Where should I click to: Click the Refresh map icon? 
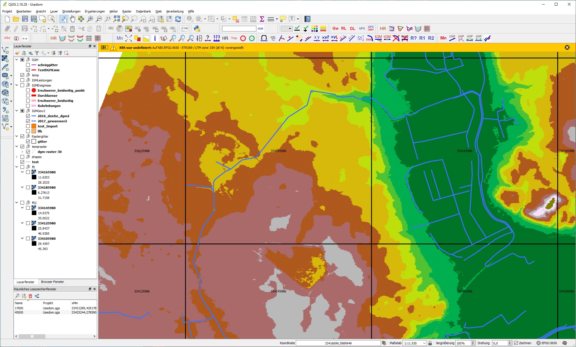click(x=178, y=19)
